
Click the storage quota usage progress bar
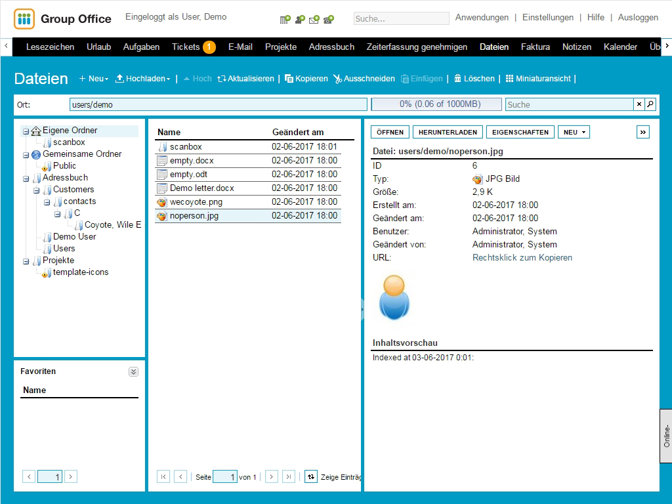pos(436,104)
